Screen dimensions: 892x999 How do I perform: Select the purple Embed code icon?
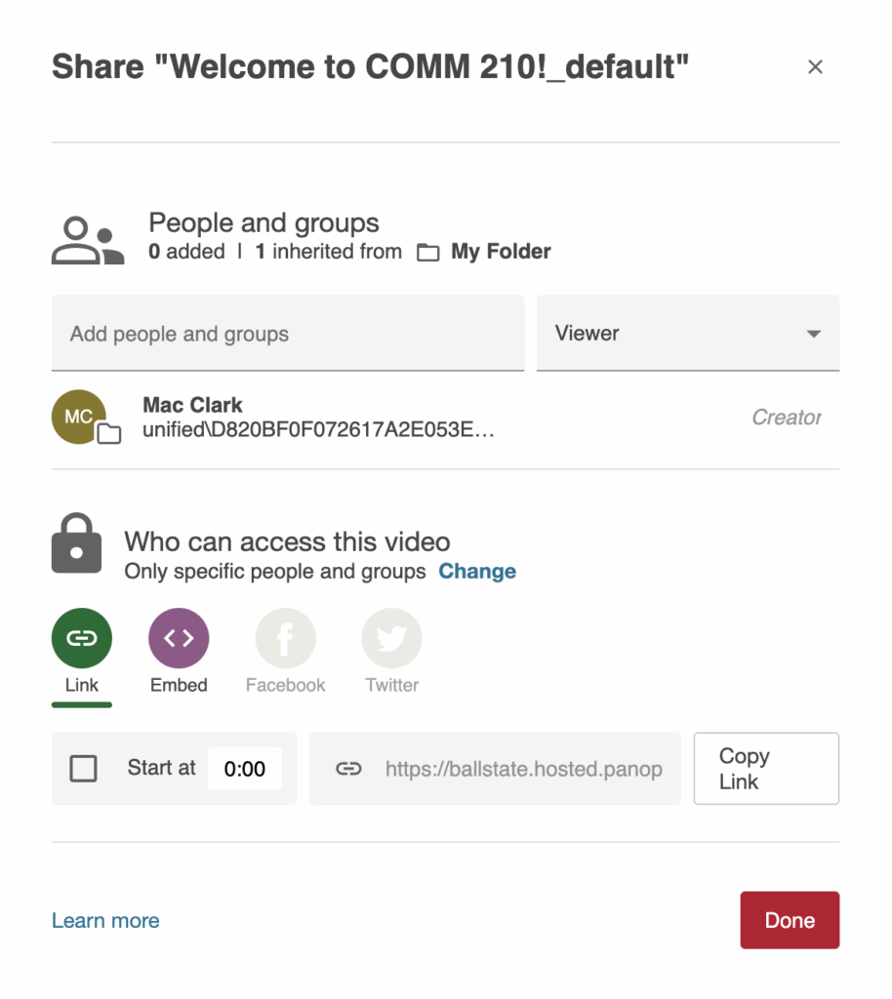[179, 638]
